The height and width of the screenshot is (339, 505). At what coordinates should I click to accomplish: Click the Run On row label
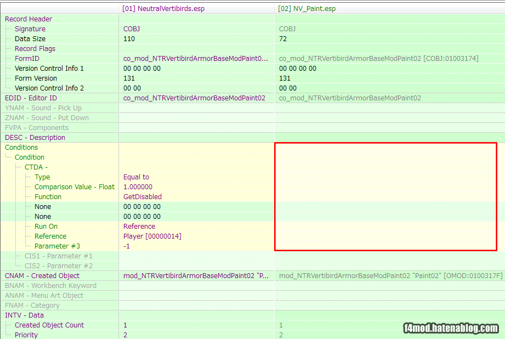click(46, 226)
